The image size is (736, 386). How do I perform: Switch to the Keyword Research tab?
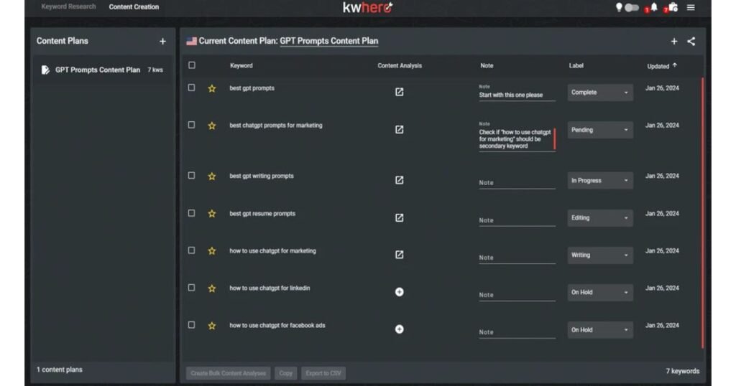68,6
